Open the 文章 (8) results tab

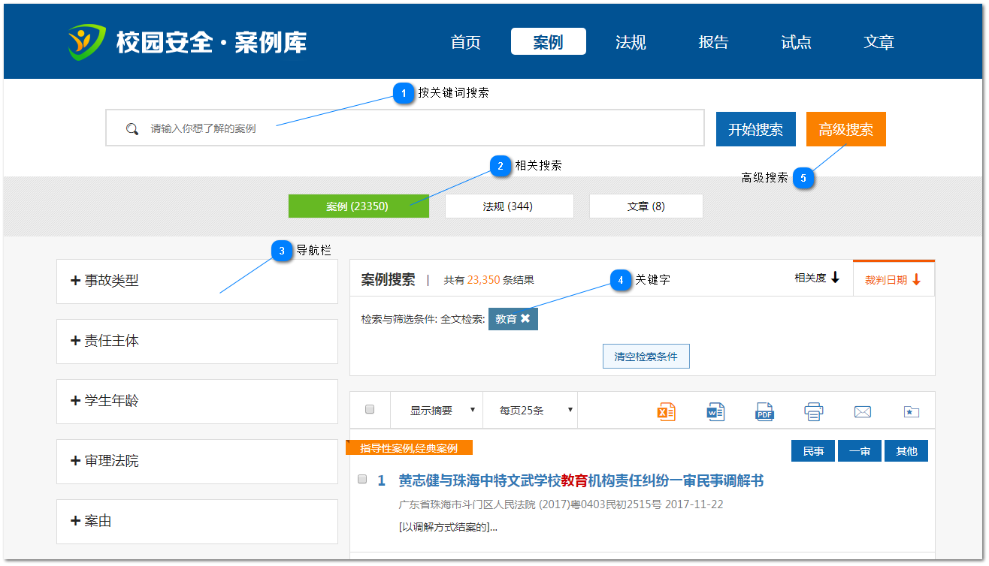(646, 206)
